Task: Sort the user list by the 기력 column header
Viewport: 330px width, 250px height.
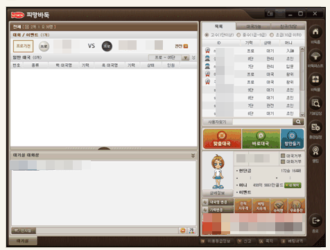Action: [x=249, y=43]
